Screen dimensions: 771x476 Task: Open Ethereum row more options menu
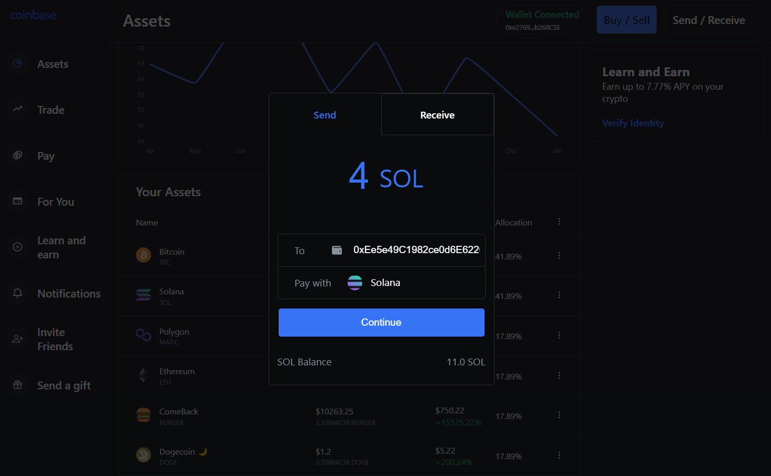[559, 375]
